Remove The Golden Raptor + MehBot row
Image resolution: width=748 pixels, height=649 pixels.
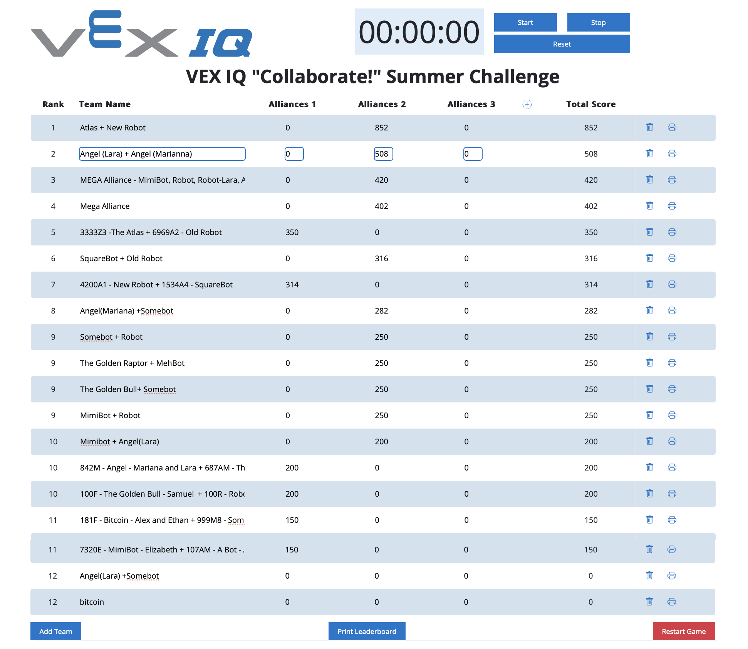[649, 363]
